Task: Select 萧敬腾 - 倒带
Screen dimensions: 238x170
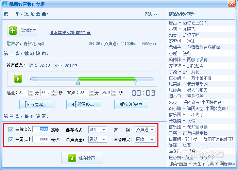Action: [x=201, y=121]
